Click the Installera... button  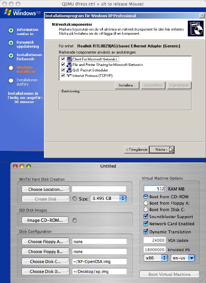[127, 86]
